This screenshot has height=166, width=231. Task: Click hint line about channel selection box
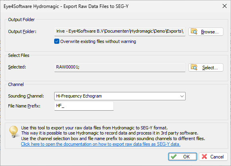(113, 139)
